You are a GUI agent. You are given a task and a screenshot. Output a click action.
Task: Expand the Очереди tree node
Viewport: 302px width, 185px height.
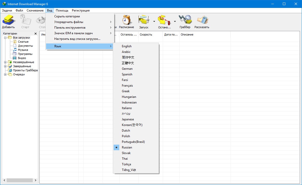click(5, 74)
